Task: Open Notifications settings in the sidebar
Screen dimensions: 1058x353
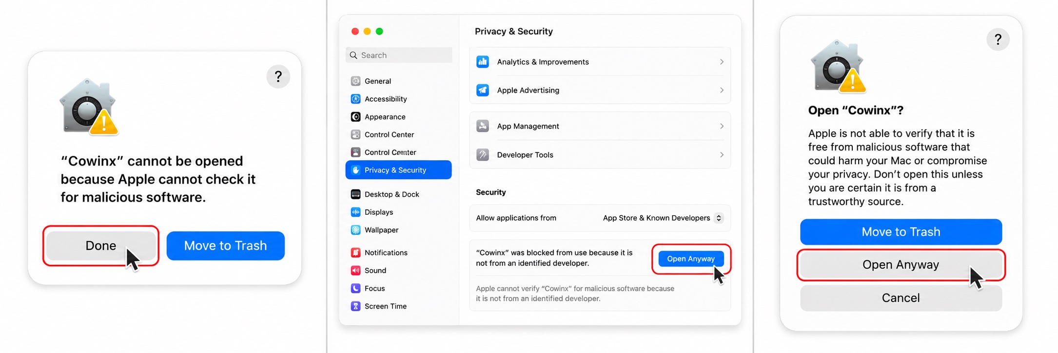Action: [x=398, y=253]
